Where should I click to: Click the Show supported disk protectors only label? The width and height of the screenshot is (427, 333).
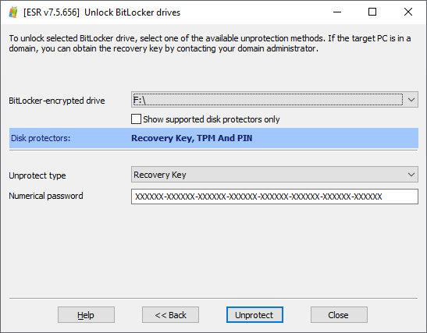point(212,119)
